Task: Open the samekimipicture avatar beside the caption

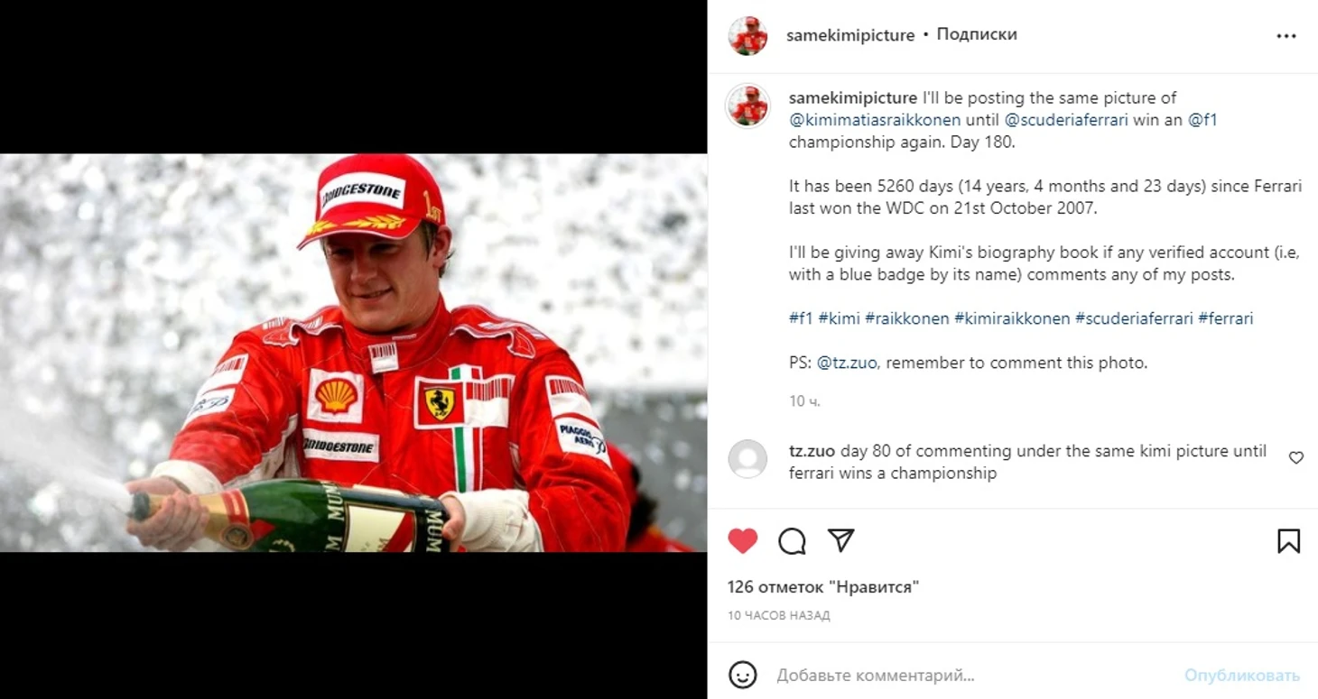Action: [x=748, y=106]
